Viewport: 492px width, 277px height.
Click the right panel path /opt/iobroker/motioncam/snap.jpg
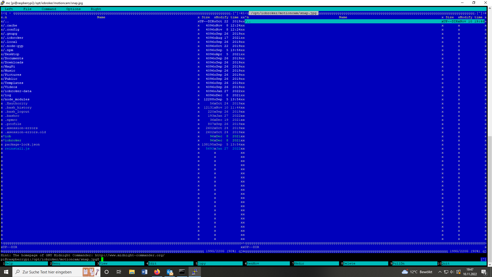pyautogui.click(x=283, y=13)
